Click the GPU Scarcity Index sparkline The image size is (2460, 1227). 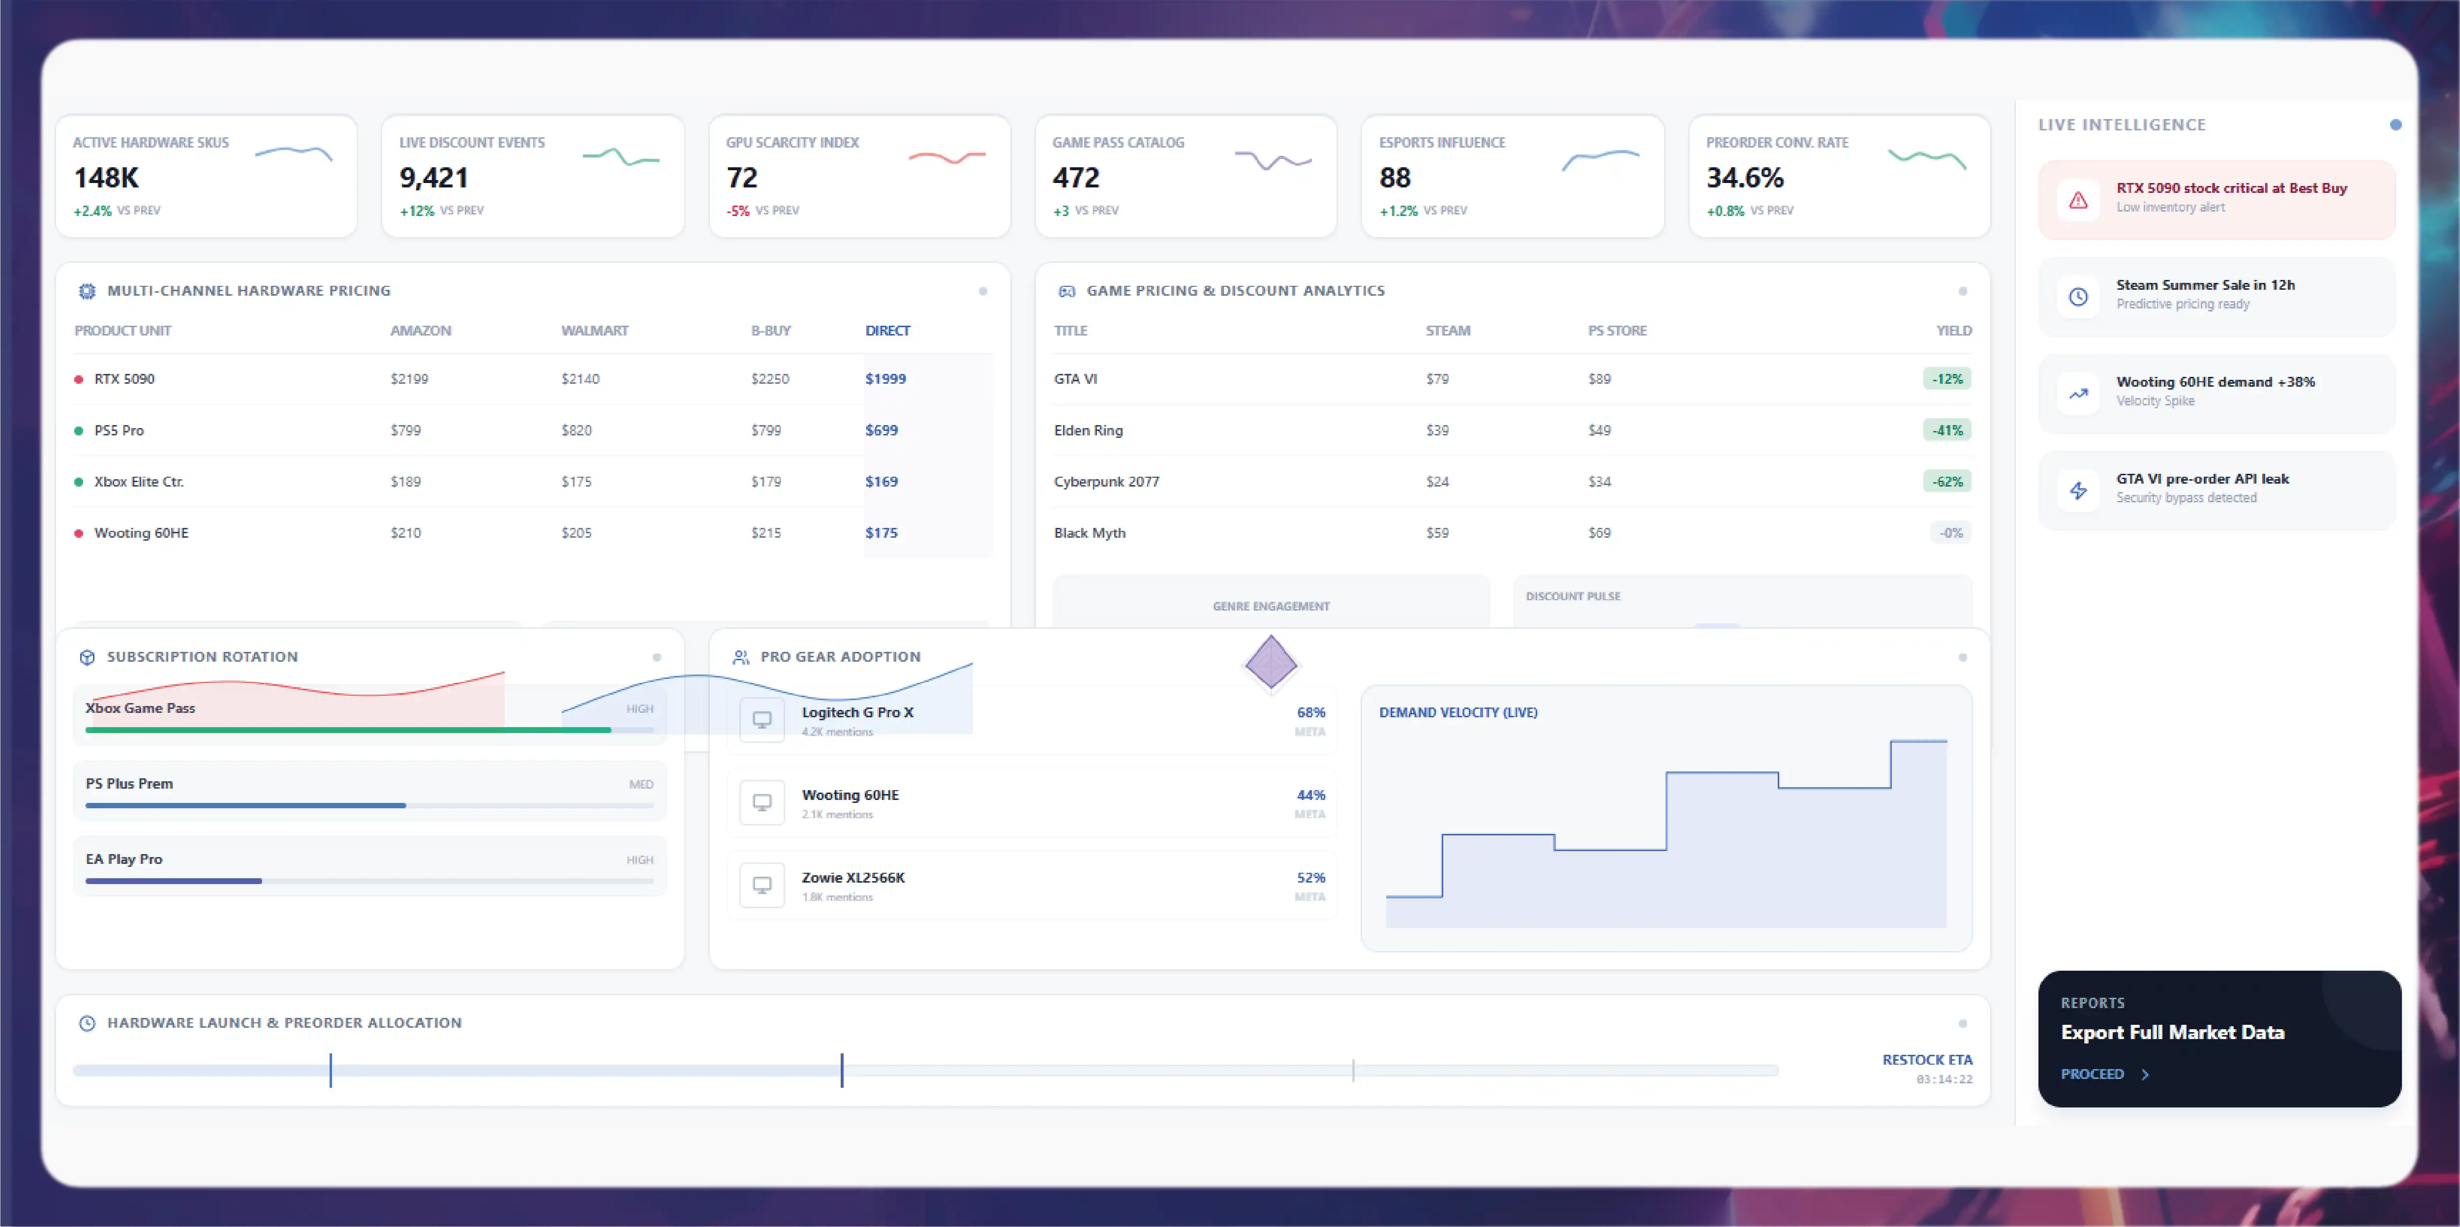[x=946, y=156]
